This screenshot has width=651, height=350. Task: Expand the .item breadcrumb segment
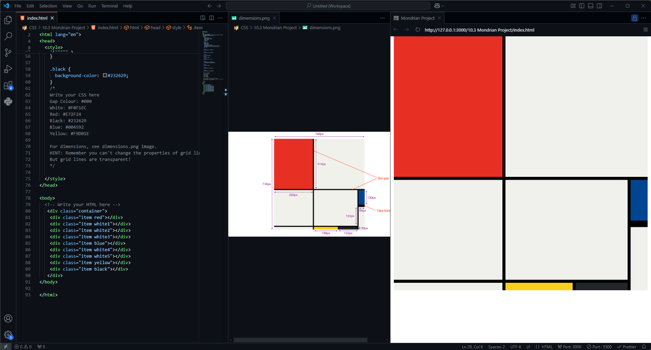[195, 28]
